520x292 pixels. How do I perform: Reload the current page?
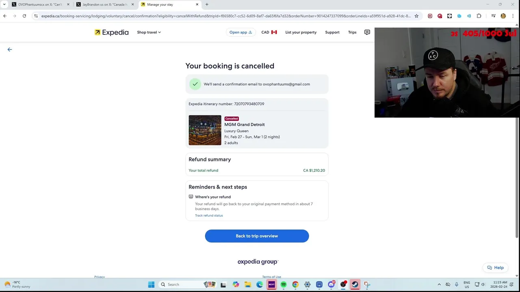point(24,16)
